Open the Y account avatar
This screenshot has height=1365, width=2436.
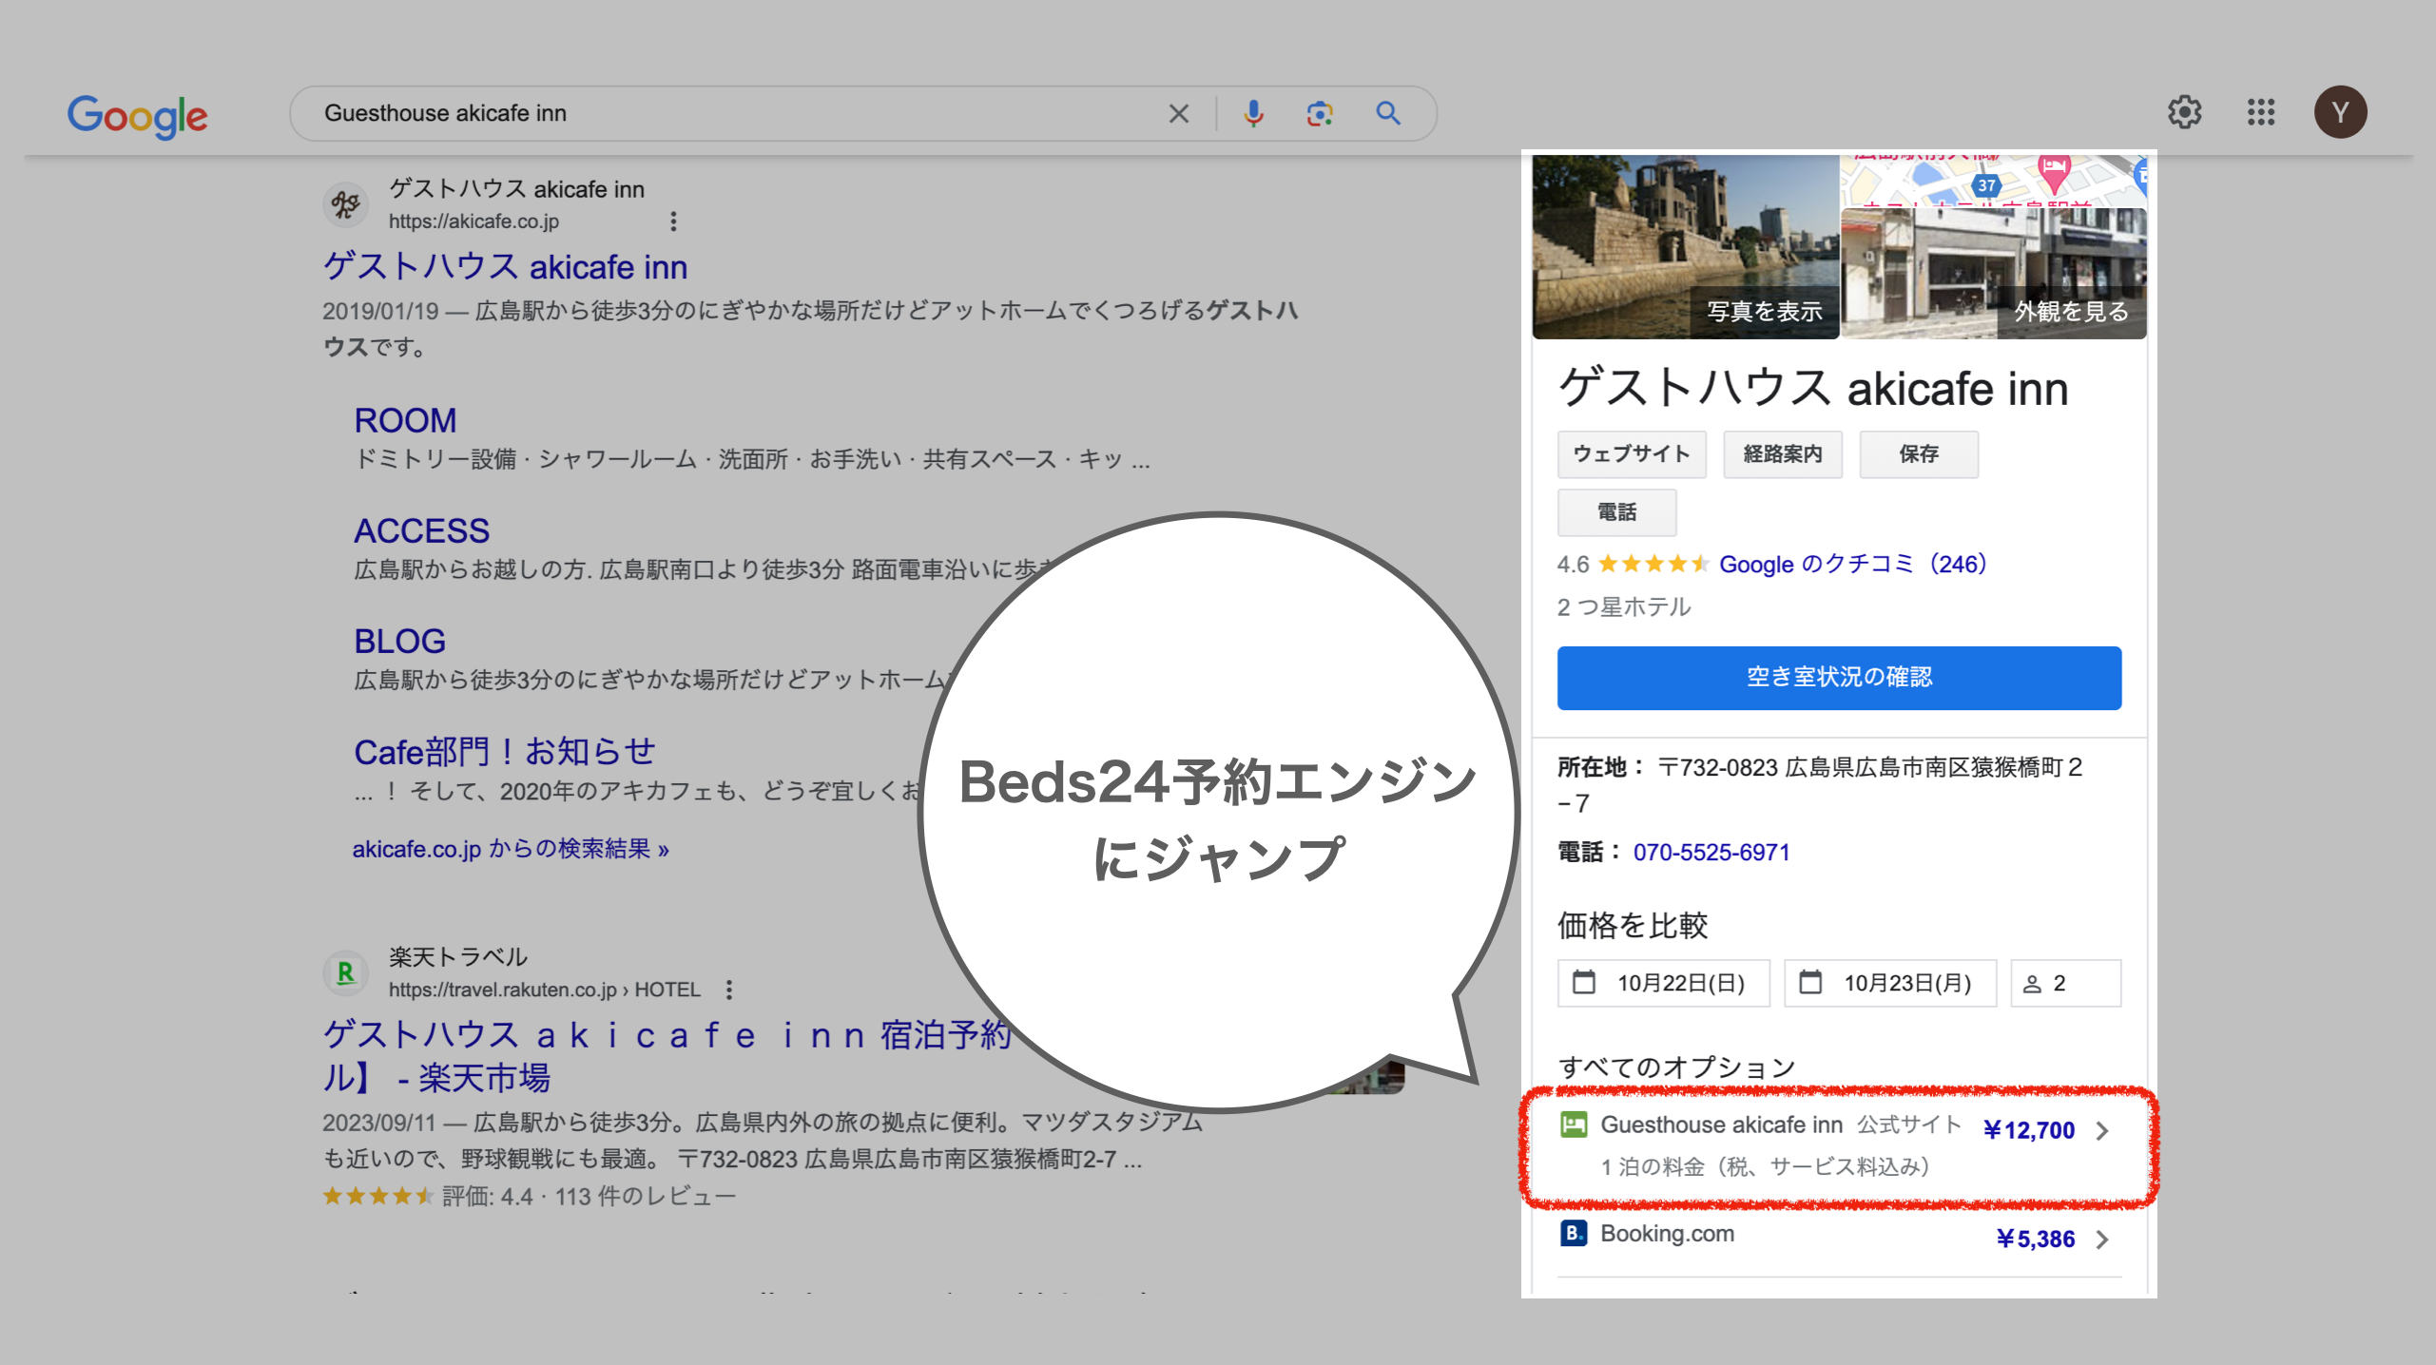coord(2340,112)
